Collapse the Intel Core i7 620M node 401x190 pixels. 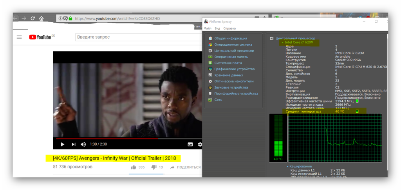(283, 42)
